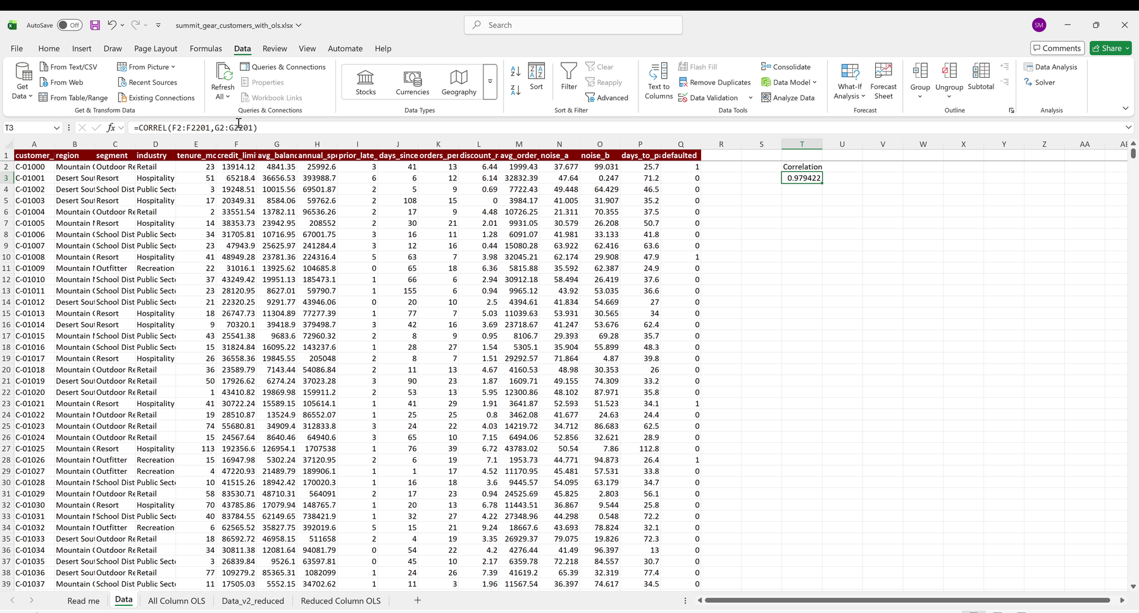Screen dimensions: 1139x613
Task: Select the Data_v2_reduced sheet tab
Action: [x=253, y=601]
